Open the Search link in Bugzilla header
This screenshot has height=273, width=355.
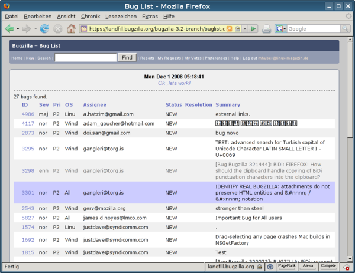click(x=44, y=58)
